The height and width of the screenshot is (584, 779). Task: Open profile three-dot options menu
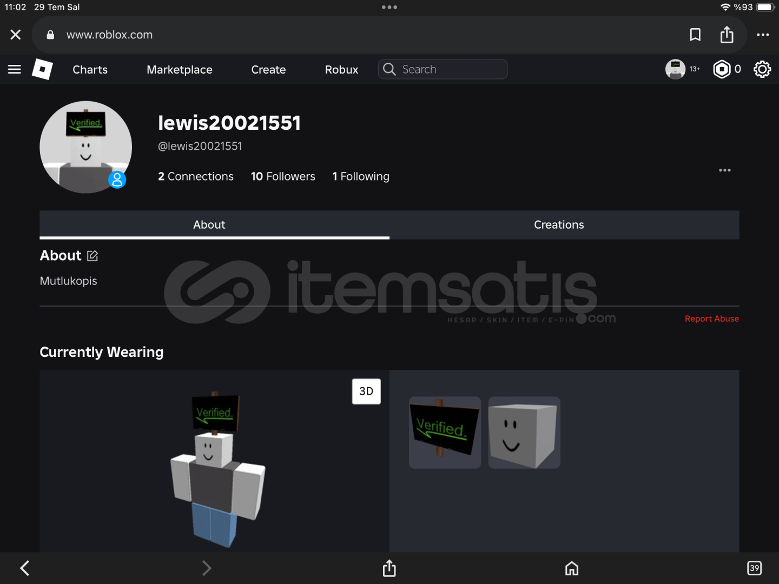click(x=725, y=170)
